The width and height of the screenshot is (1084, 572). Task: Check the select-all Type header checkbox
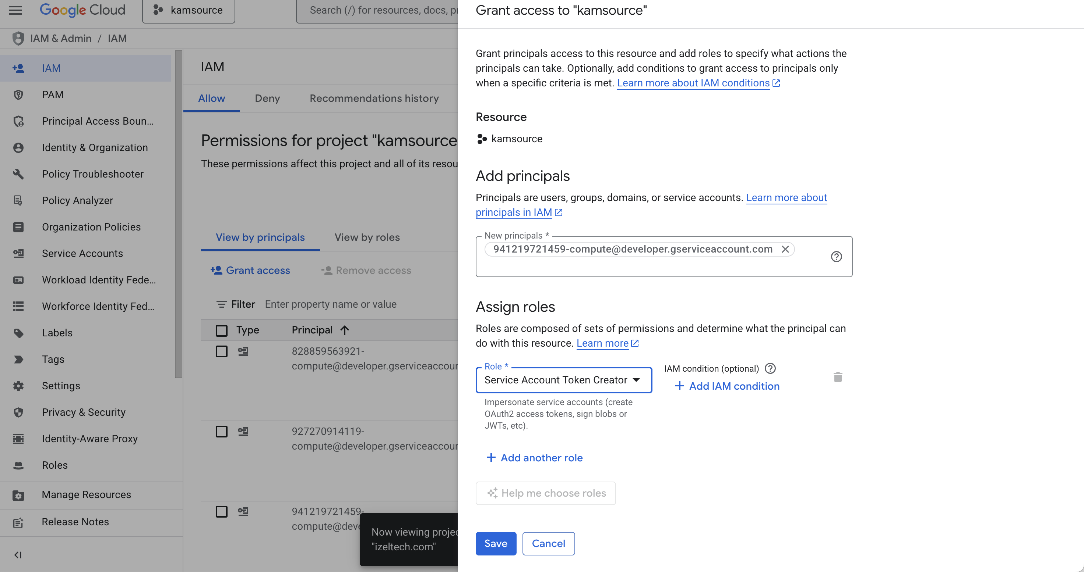click(221, 330)
